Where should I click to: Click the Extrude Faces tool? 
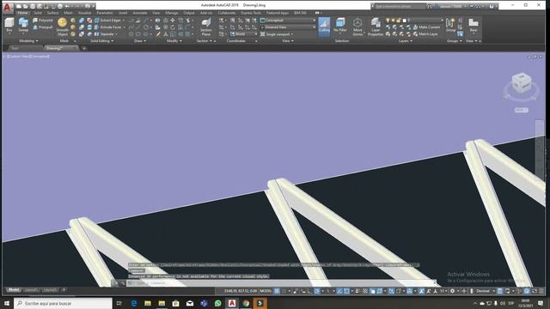click(x=110, y=27)
